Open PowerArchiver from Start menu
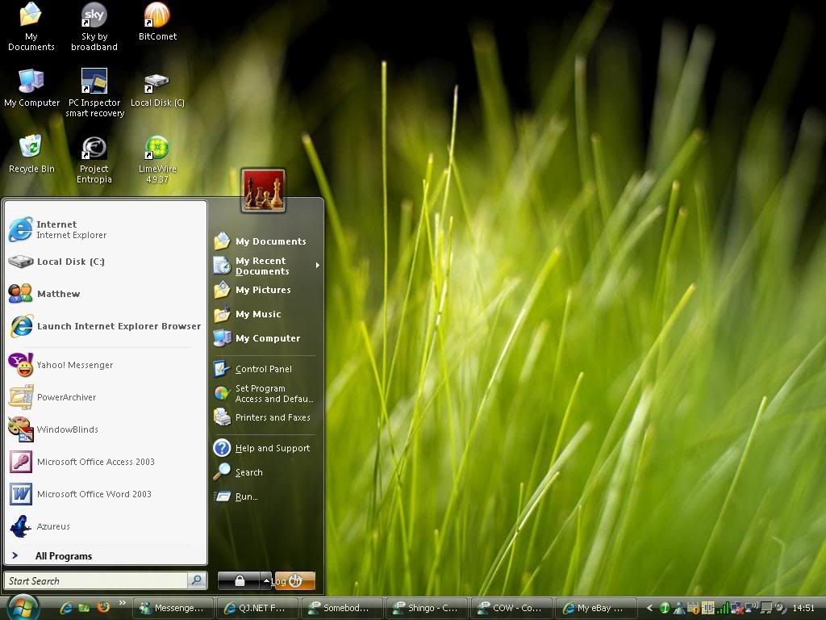The width and height of the screenshot is (826, 620). click(x=106, y=397)
